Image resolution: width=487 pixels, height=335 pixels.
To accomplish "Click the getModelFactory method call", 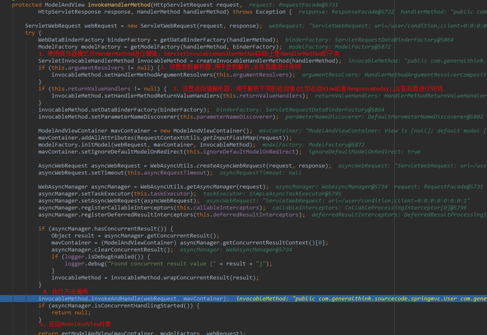I will 155,47.
